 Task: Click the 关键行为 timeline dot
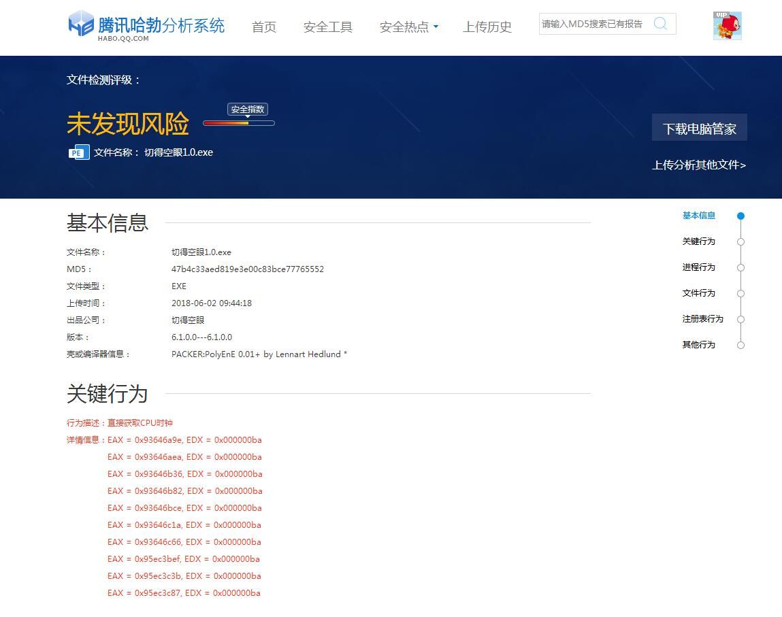click(740, 241)
